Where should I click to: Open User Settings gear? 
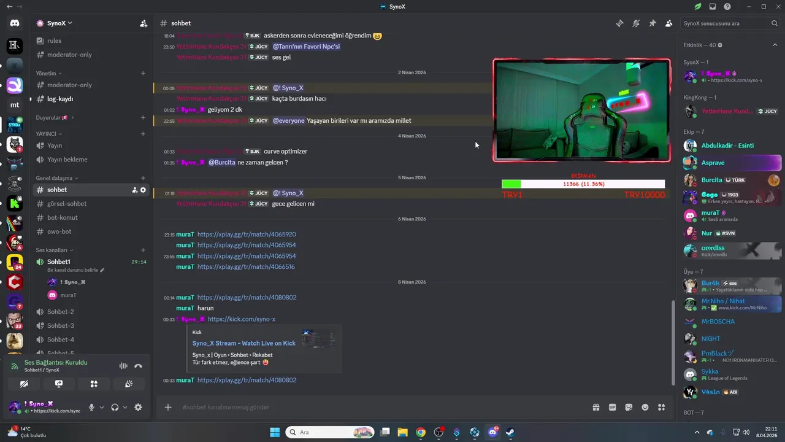click(x=138, y=407)
